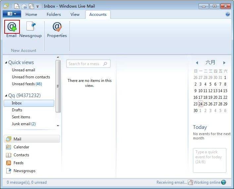Click the quick event input box
The width and height of the screenshot is (234, 189).
[x=210, y=160]
